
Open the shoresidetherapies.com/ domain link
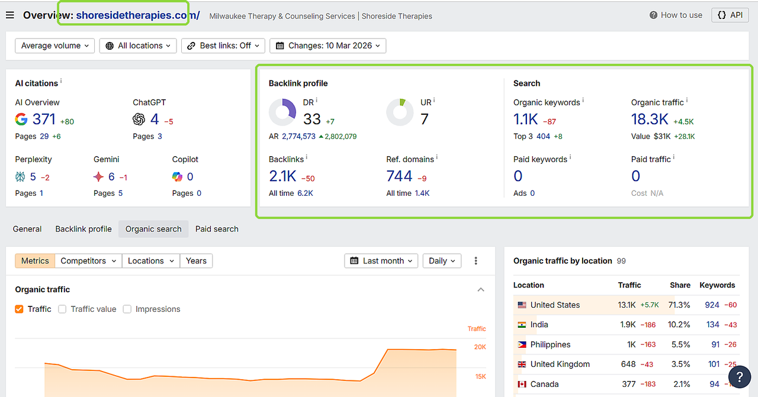(138, 15)
